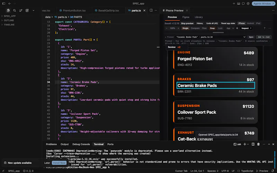The image size is (277, 173).
Task: Click the Forged Piston Set card title
Action: (195, 59)
